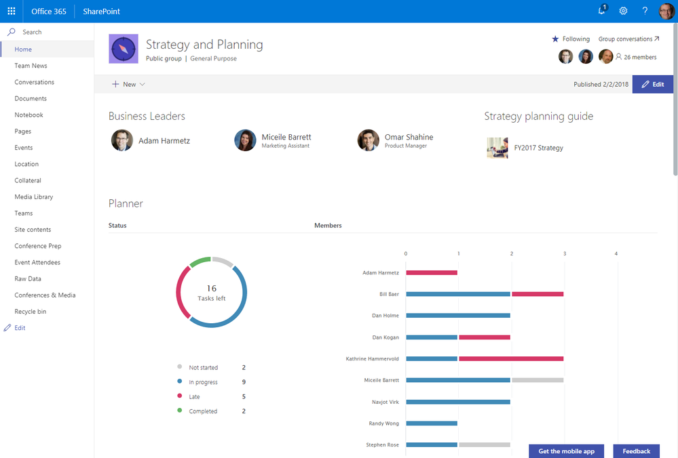This screenshot has width=678, height=458.
Task: Click the 26 members person icon
Action: click(619, 56)
